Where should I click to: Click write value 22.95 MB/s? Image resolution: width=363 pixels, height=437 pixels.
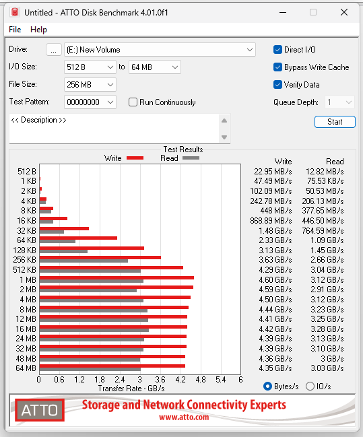(273, 172)
